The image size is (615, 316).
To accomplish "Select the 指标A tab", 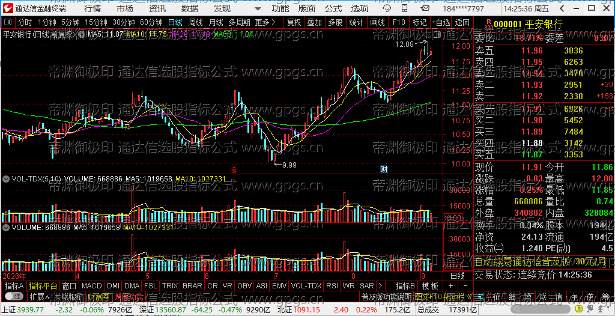I will pos(14,285).
